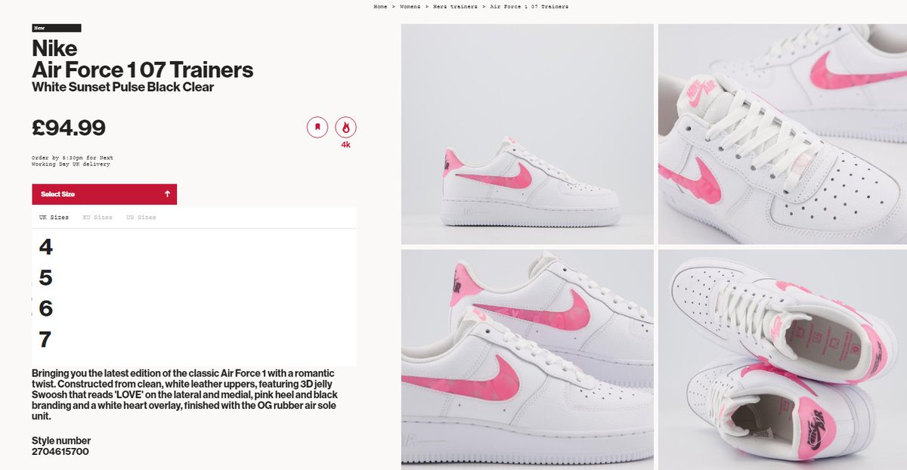Switch to the US Sizes tab
907x470 pixels.
[141, 218]
